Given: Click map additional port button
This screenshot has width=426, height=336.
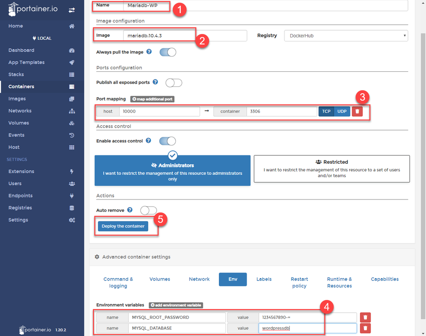Looking at the screenshot, I should (x=152, y=99).
